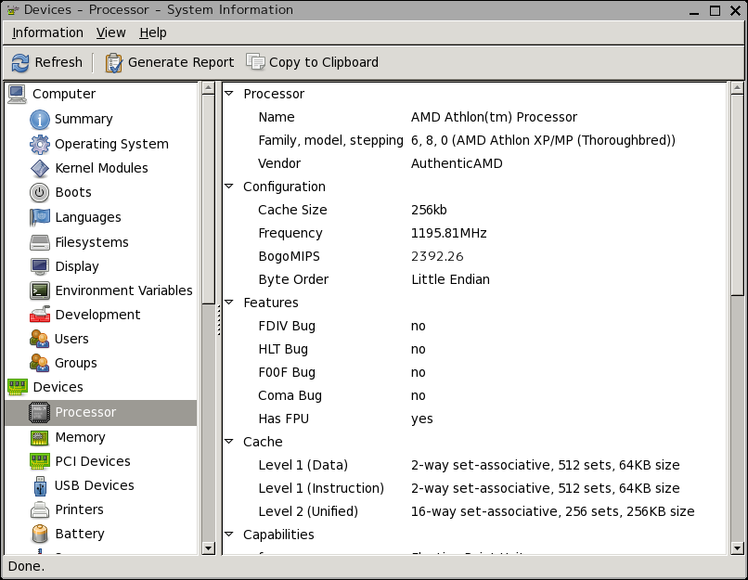This screenshot has height=580, width=748.
Task: Select the Cache Size row
Action: click(476, 210)
